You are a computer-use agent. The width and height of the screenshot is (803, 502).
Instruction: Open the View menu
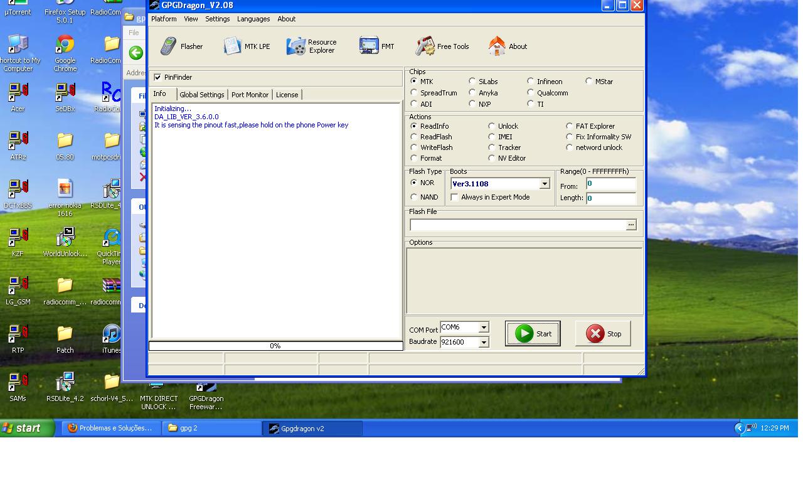coord(191,19)
